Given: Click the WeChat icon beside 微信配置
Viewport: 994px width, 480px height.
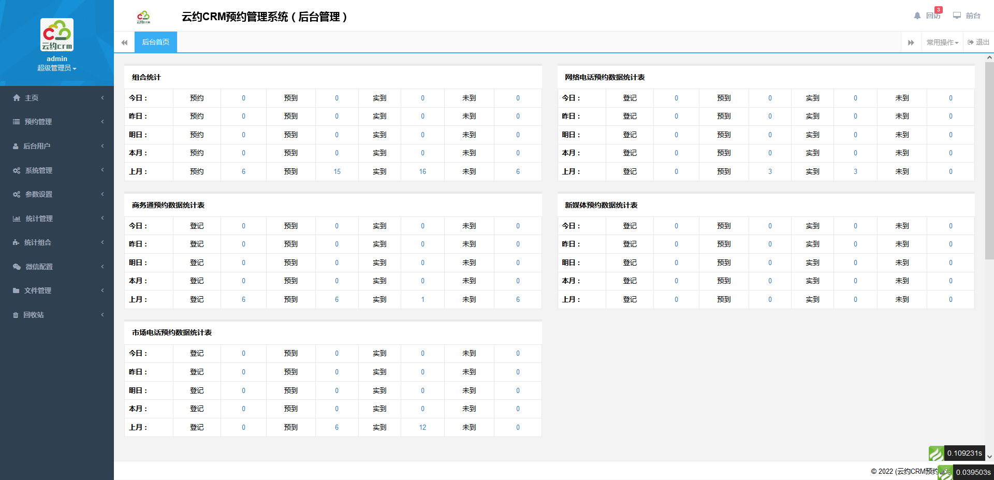Looking at the screenshot, I should (17, 267).
